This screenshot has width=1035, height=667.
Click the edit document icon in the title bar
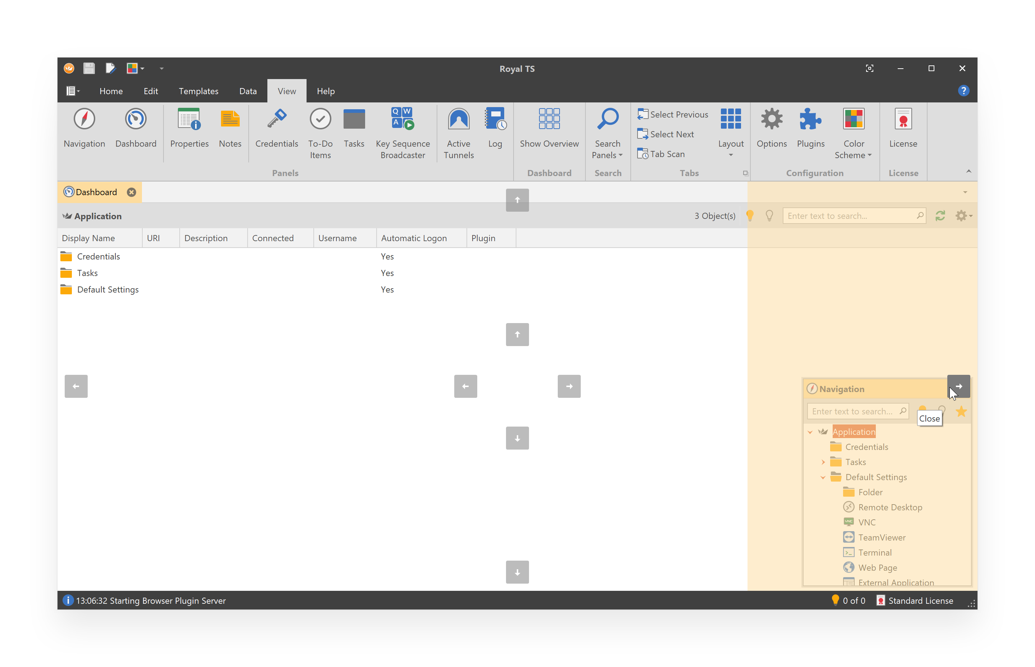[x=110, y=68]
